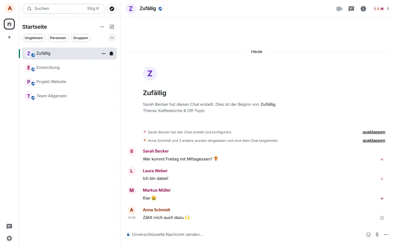Expand the filter list chevron
Image resolution: width=394 pixels, height=246 pixels.
112,38
